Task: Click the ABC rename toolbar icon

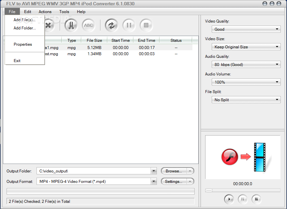Action: pos(88,25)
